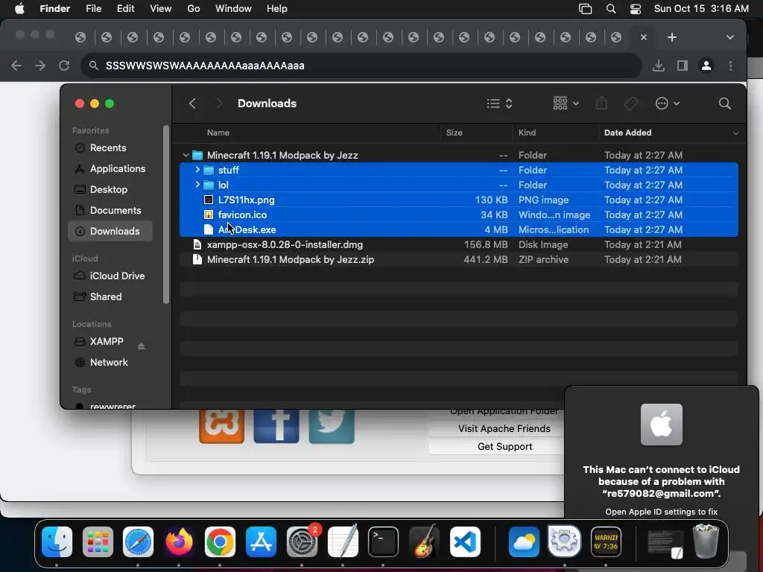
Task: Open Desktop in Finder sidebar
Action: coord(110,190)
